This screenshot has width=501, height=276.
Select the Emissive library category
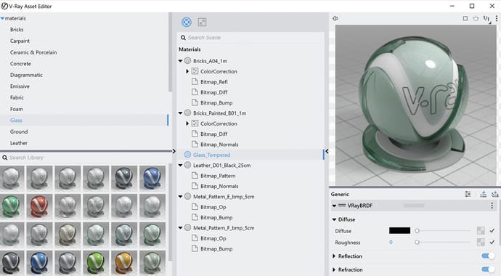[20, 86]
